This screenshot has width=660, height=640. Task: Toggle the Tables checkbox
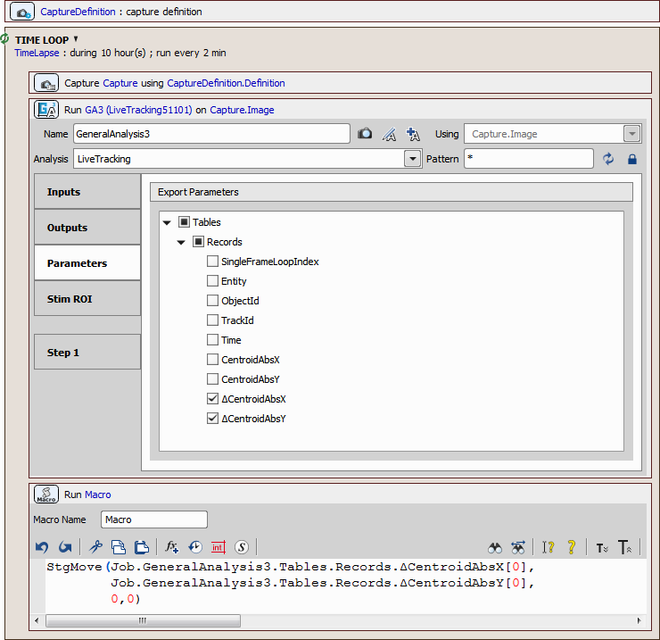[184, 221]
